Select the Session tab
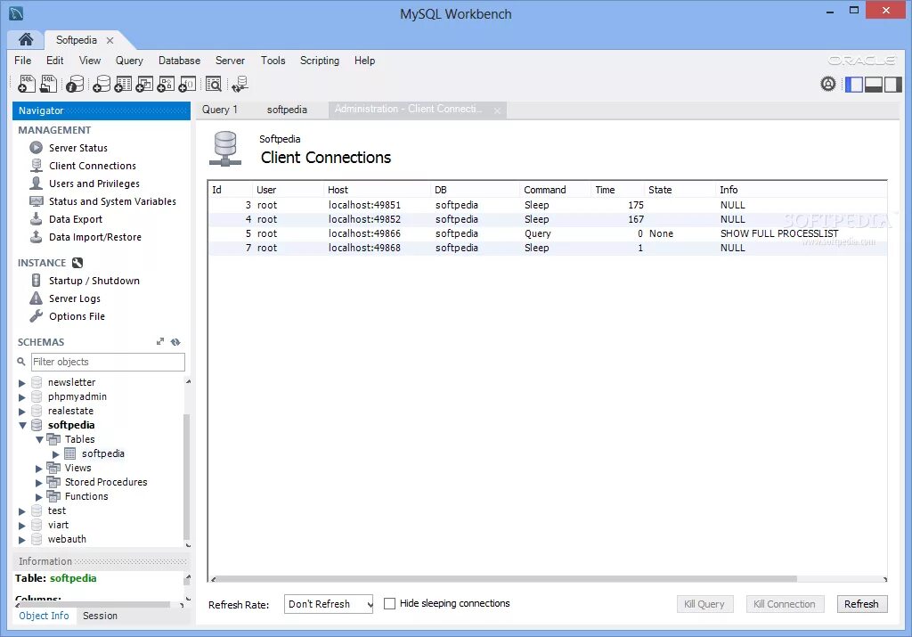Image resolution: width=912 pixels, height=637 pixels. tap(100, 616)
